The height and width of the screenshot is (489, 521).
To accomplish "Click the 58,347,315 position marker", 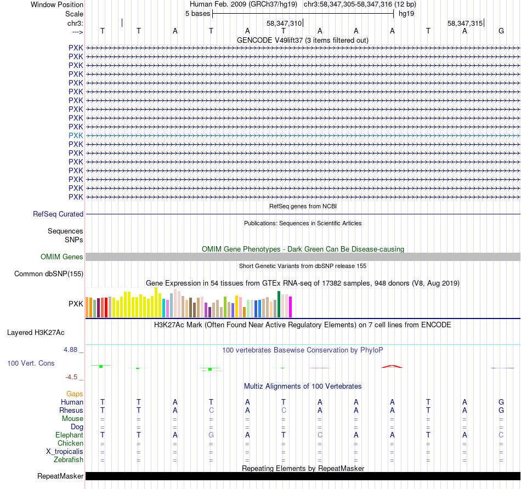I will (x=465, y=23).
